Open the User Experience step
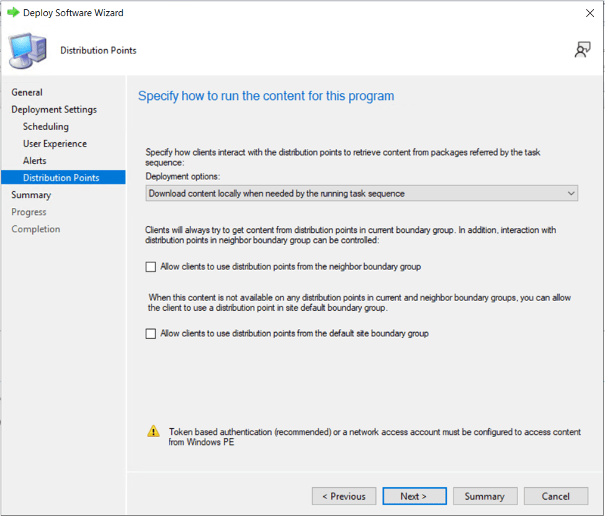The width and height of the screenshot is (605, 517). point(55,144)
